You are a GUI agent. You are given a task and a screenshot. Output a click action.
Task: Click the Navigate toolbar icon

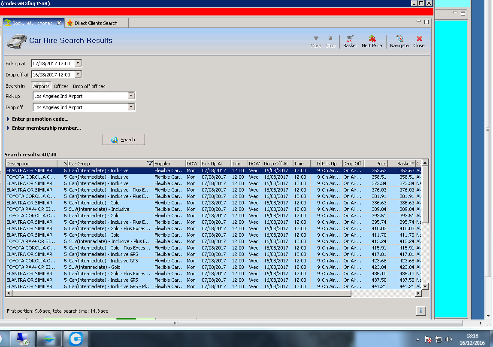(x=399, y=41)
